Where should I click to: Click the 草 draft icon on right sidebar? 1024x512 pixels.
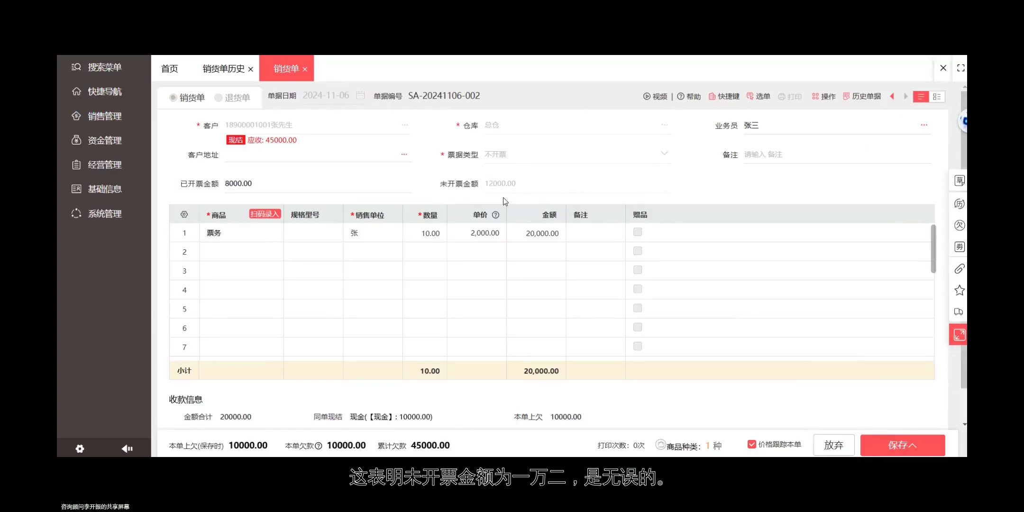coord(960,181)
